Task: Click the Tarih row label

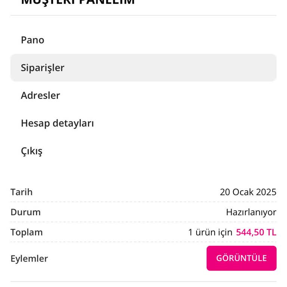Action: coord(22,192)
